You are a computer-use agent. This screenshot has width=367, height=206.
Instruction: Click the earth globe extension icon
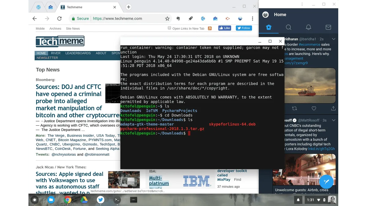pyautogui.click(x=240, y=19)
